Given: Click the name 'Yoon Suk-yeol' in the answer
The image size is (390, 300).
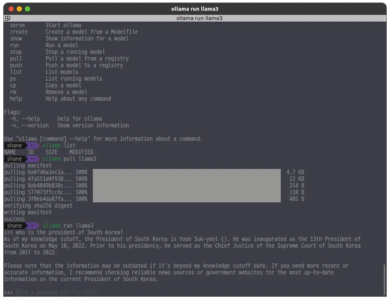Looking at the screenshot, I should click(x=198, y=239).
